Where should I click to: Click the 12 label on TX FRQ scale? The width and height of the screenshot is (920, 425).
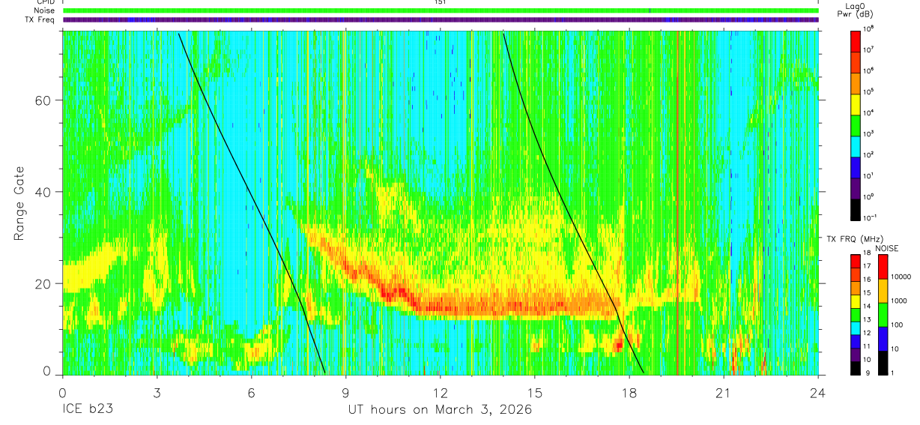867,333
